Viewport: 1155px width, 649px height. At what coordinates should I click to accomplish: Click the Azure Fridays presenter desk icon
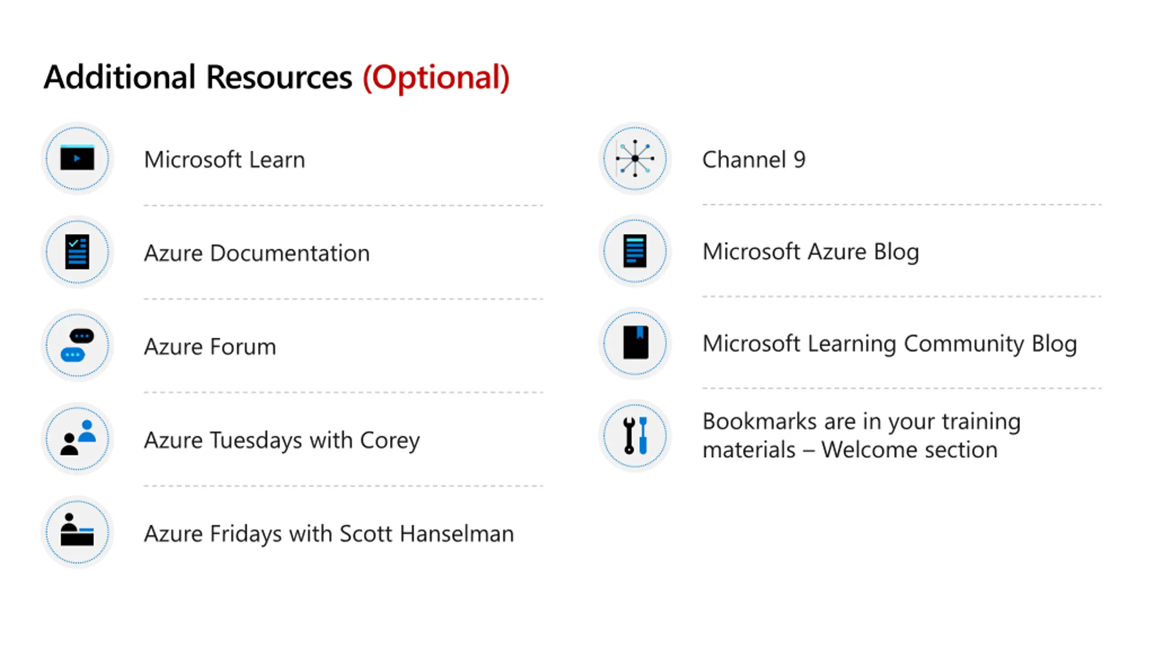(x=77, y=532)
